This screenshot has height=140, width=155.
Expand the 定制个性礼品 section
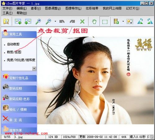pyautogui.click(x=19, y=78)
